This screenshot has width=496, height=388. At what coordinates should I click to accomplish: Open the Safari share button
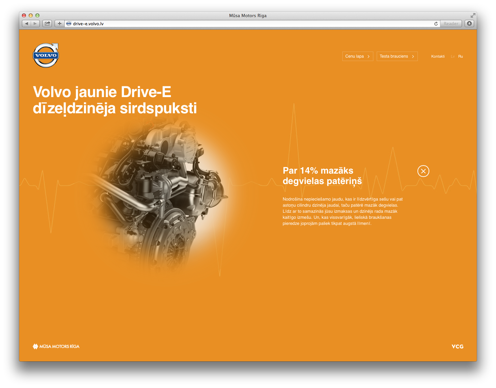pos(47,24)
